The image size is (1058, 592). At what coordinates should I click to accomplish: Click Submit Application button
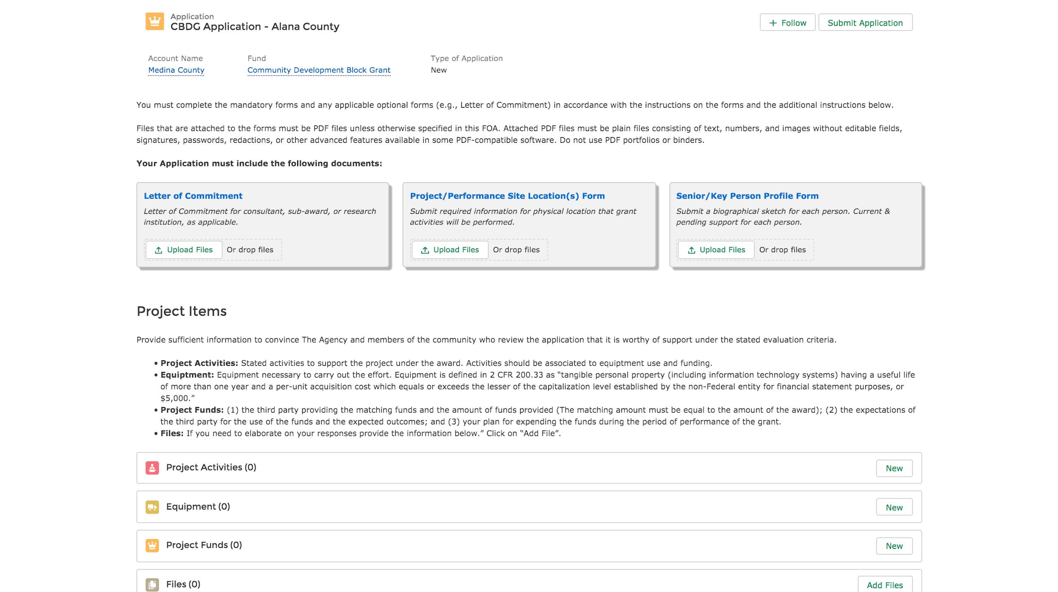[865, 23]
